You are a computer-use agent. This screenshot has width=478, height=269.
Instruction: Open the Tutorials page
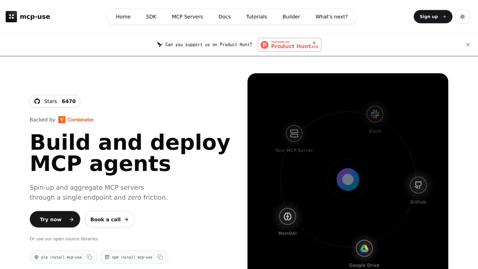tap(257, 17)
